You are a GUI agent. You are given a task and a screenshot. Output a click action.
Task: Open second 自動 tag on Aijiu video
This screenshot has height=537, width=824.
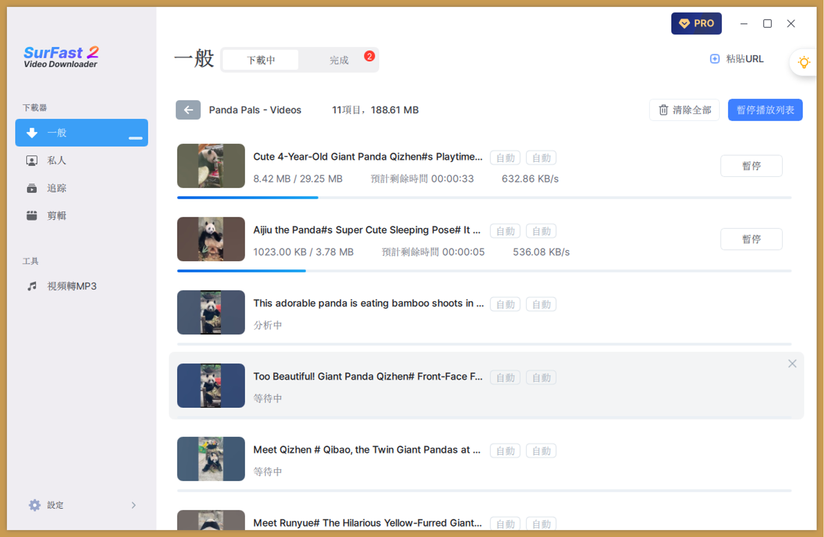(x=541, y=231)
